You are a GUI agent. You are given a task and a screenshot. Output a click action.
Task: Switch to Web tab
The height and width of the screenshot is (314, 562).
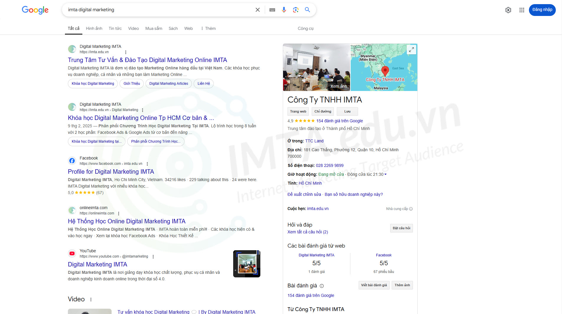(x=189, y=28)
